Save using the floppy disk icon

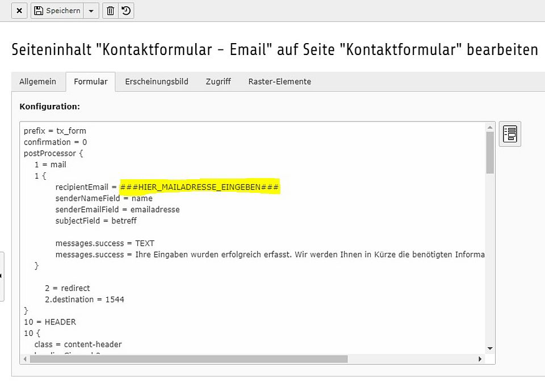(39, 10)
